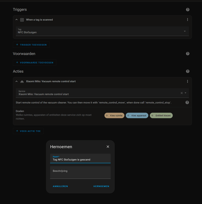Open help for Triggers section
Viewport: 202px width, 204px height.
point(188,10)
